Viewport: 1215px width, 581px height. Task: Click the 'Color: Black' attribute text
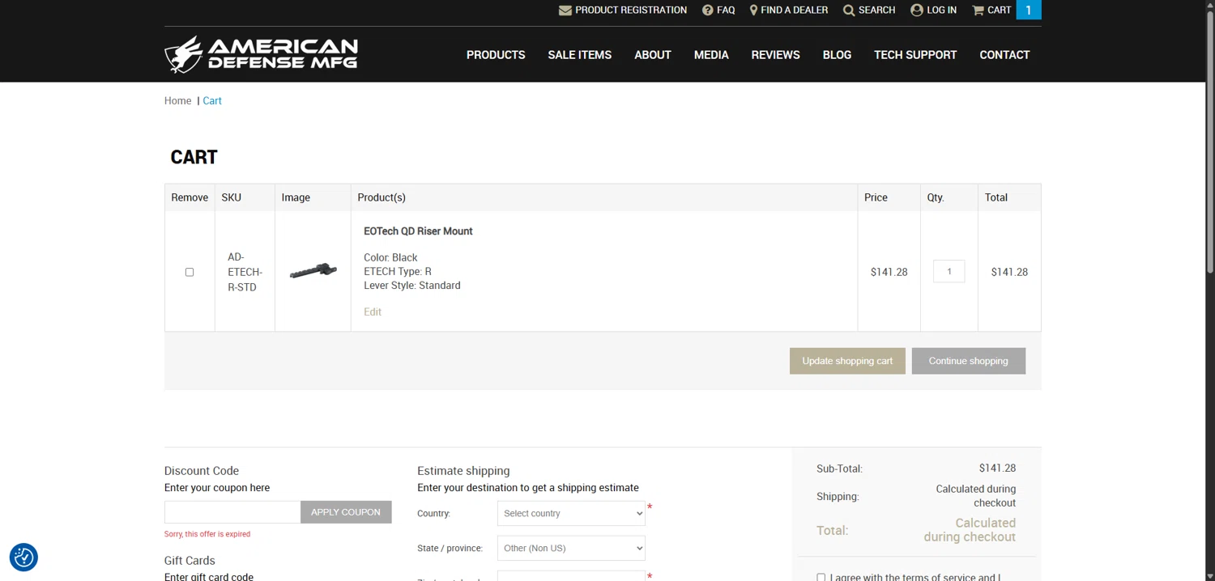pyautogui.click(x=390, y=257)
